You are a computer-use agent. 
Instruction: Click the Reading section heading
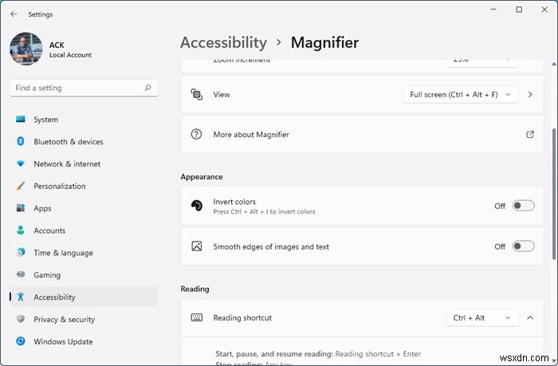[195, 289]
